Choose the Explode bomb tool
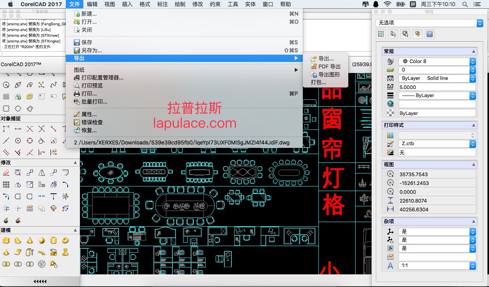The image size is (489, 287). [x=6, y=221]
